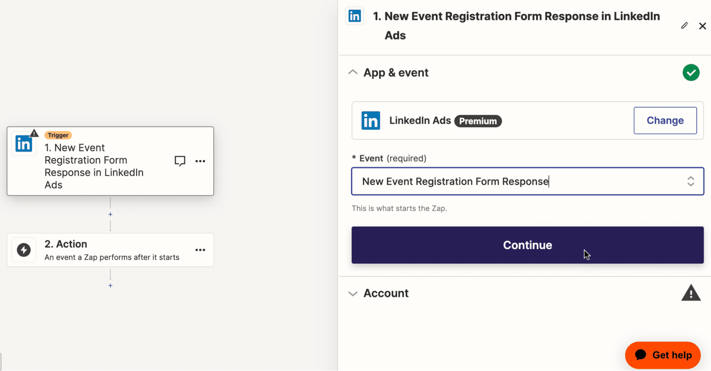
Task: Click the Premium badge next to LinkedIn Ads
Action: (x=478, y=121)
